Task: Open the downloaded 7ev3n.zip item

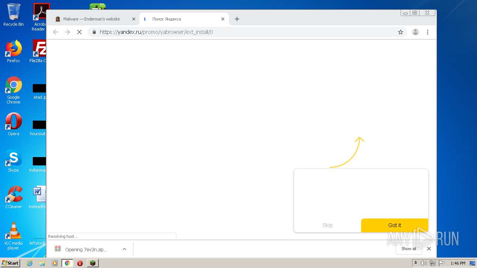Action: pyautogui.click(x=86, y=249)
